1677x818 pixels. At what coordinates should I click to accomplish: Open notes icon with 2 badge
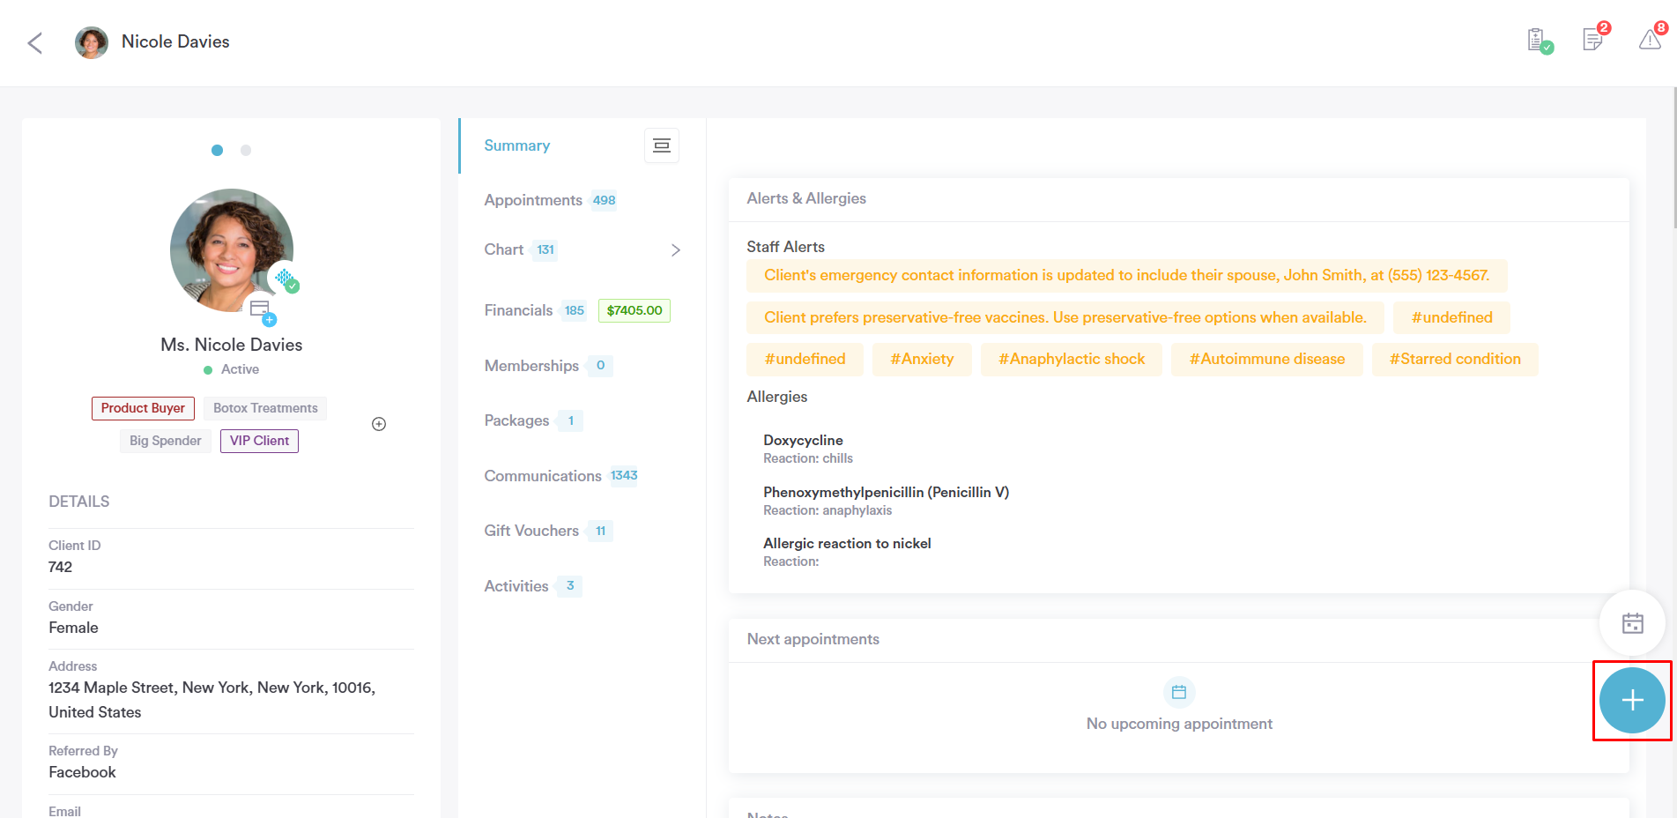(x=1593, y=40)
